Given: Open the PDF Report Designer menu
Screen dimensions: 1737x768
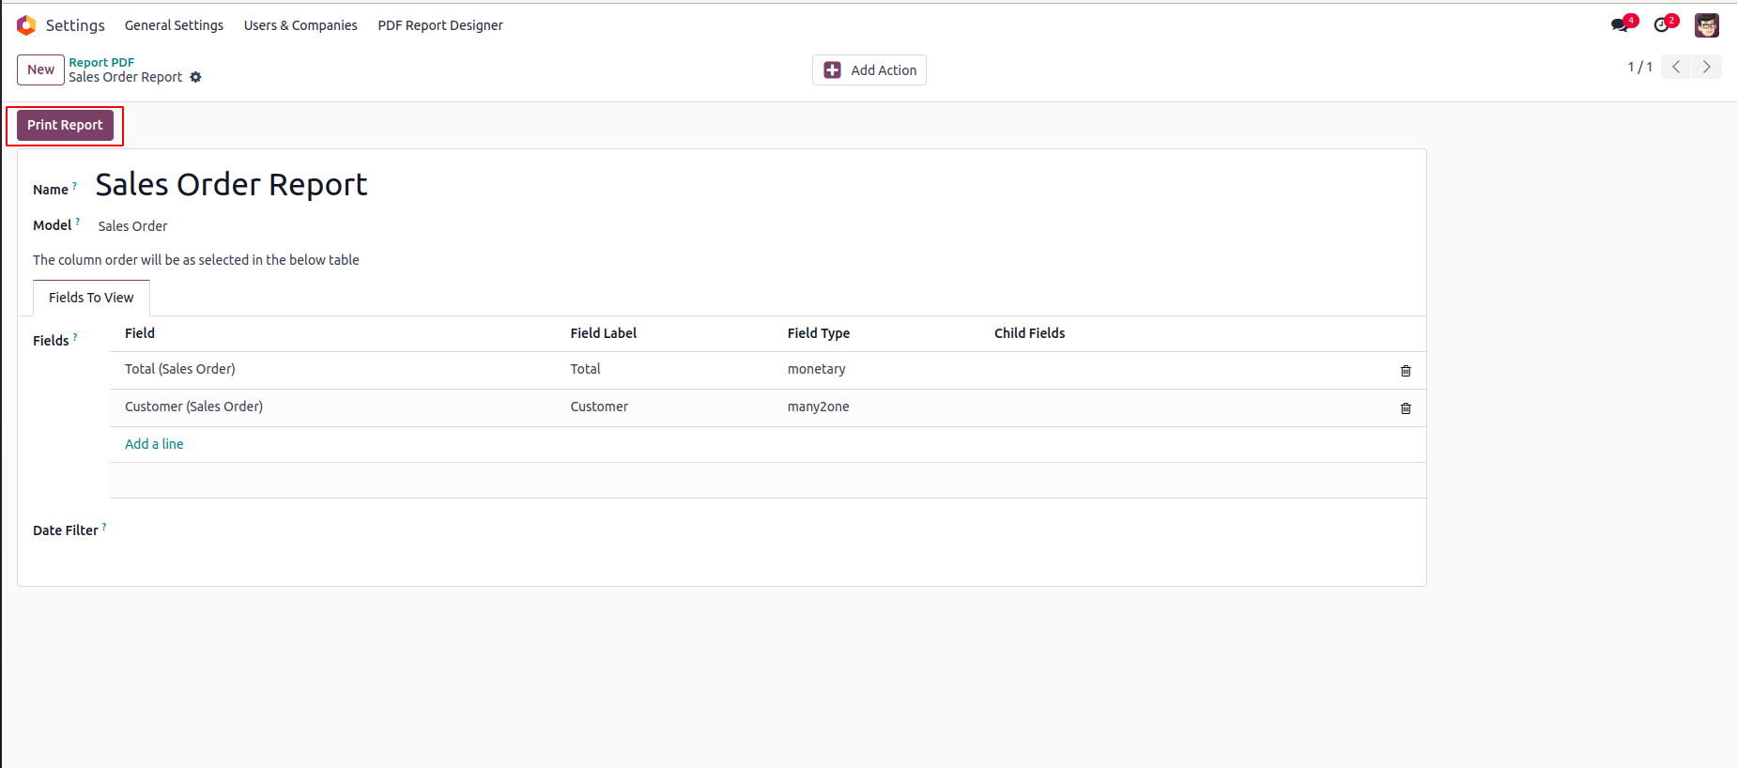Looking at the screenshot, I should click(x=440, y=25).
